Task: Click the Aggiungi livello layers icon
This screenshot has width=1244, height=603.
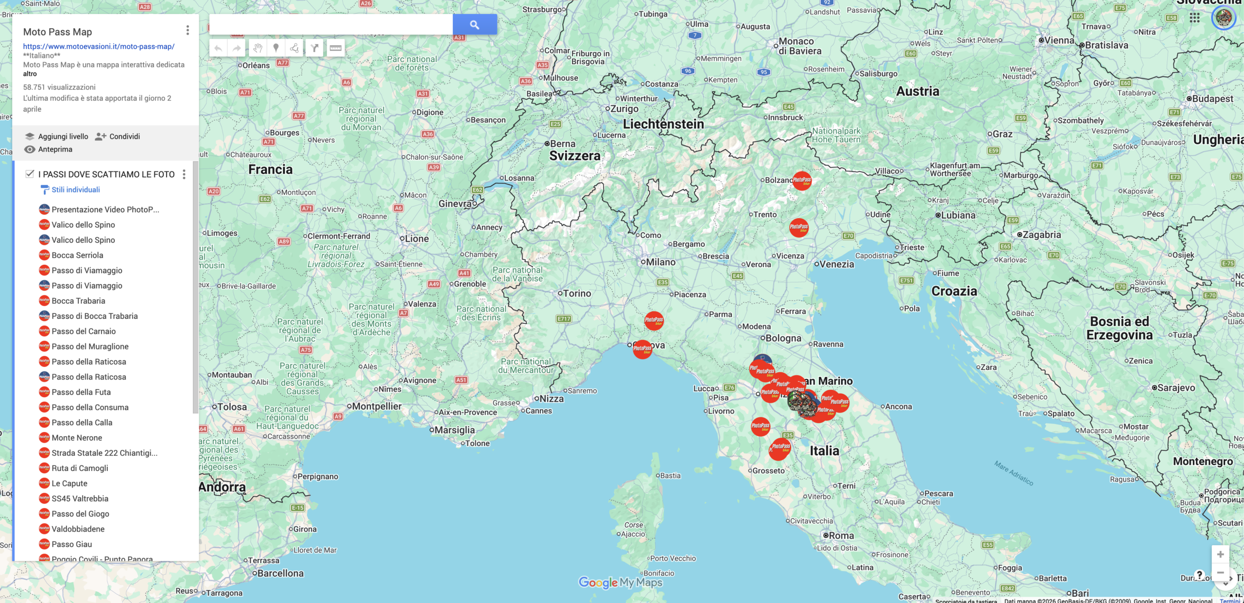Action: click(x=30, y=137)
